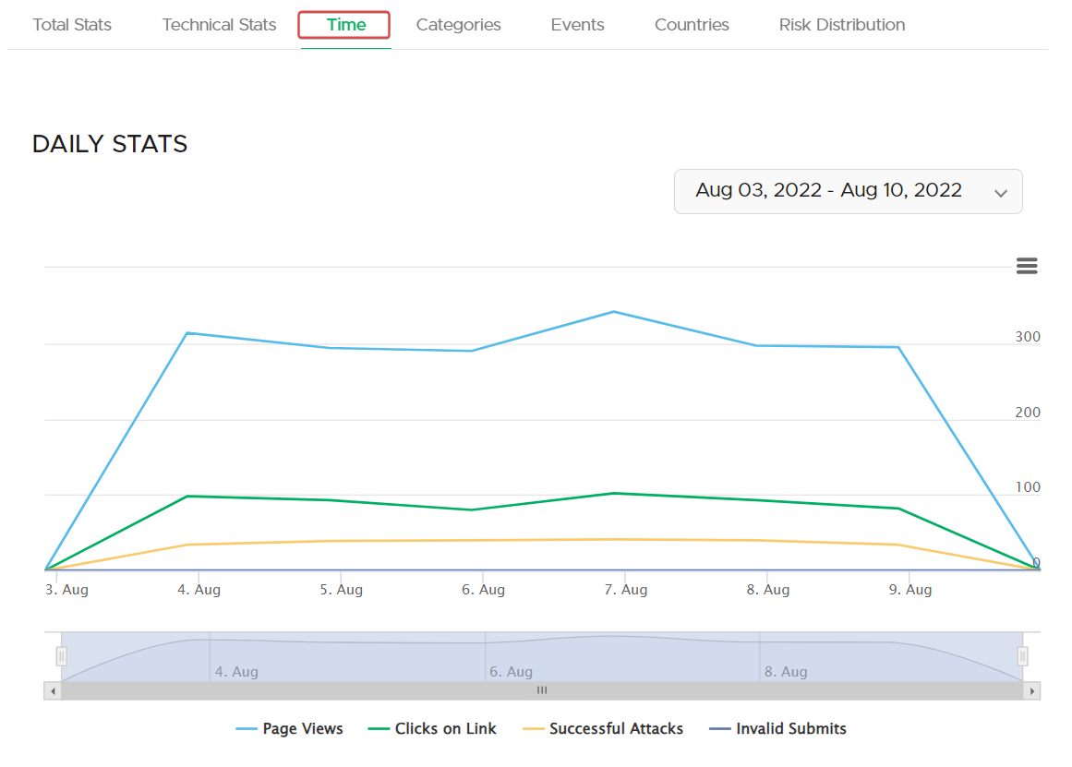The image size is (1072, 767).
Task: Toggle the Page Views series in legend
Action: [290, 729]
